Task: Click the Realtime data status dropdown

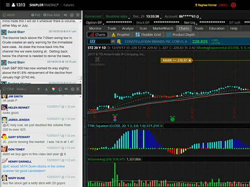Action: [x=117, y=17]
